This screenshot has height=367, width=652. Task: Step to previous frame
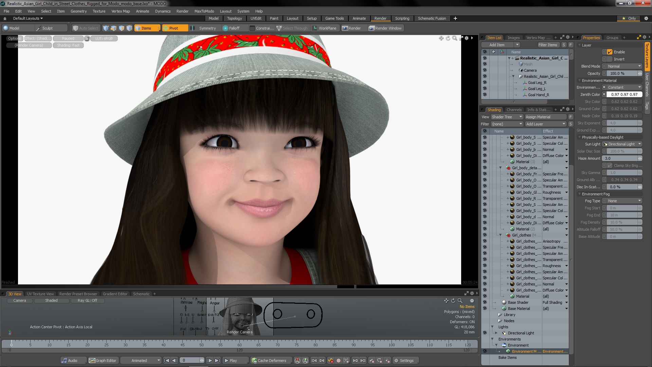click(175, 361)
